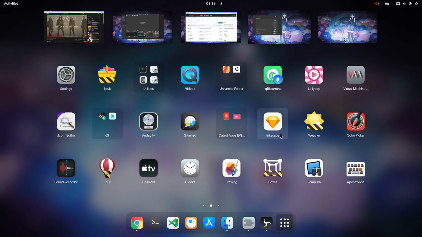
Task: Launch Remmina remote desktop
Action: 314,171
